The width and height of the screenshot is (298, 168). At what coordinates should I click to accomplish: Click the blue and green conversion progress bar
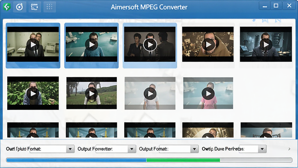(149, 160)
